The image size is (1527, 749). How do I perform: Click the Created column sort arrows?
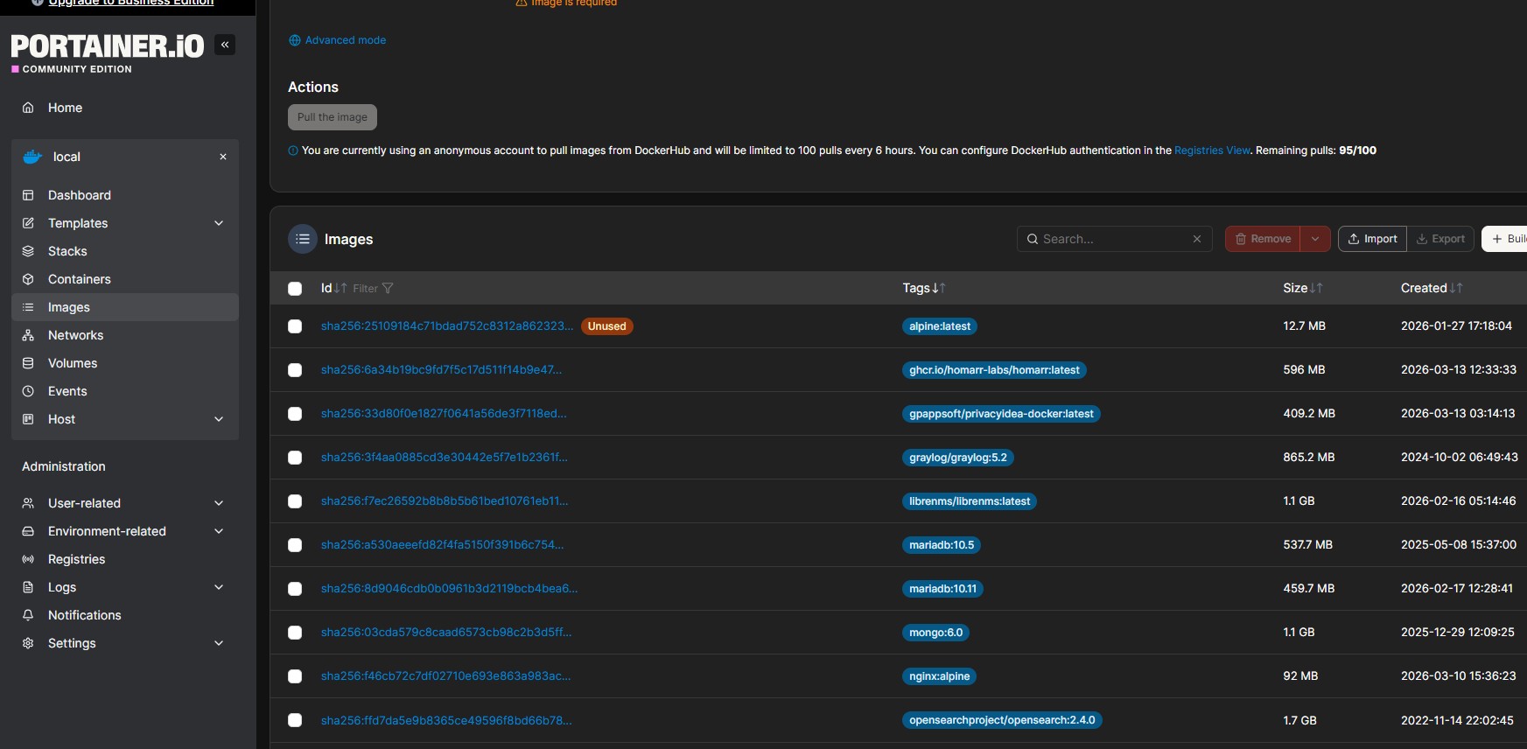click(1456, 288)
